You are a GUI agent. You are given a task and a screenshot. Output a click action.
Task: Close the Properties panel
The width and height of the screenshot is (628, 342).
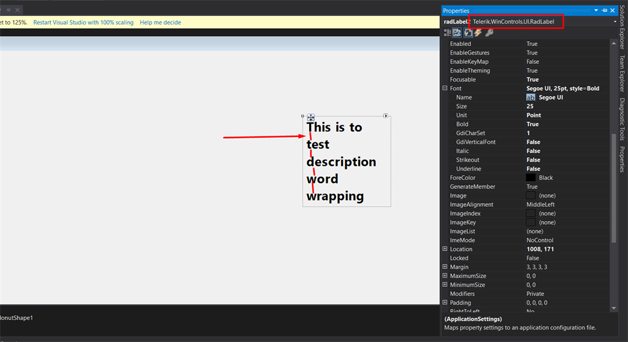coord(613,10)
